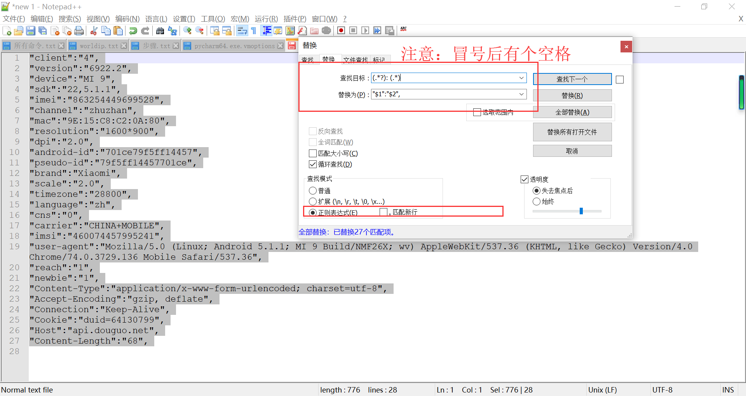Click the ABC spell check toolbar icon
This screenshot has height=396, width=746.
tap(404, 30)
